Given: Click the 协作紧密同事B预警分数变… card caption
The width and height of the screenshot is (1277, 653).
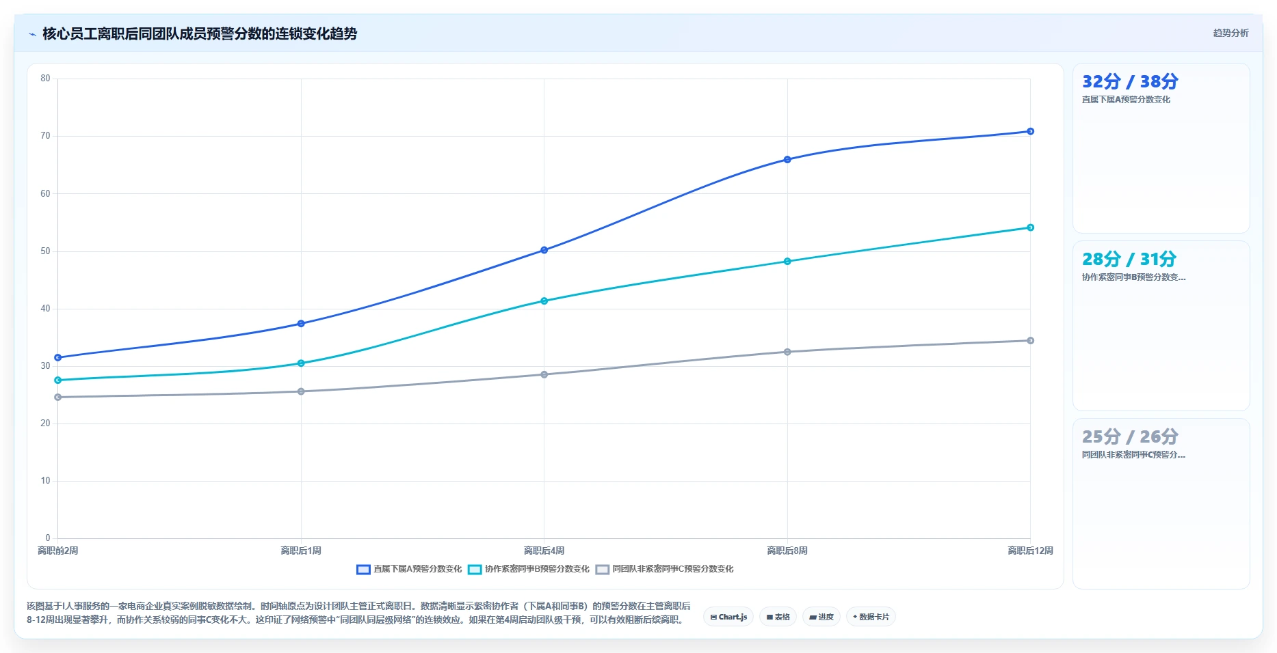Looking at the screenshot, I should point(1133,277).
